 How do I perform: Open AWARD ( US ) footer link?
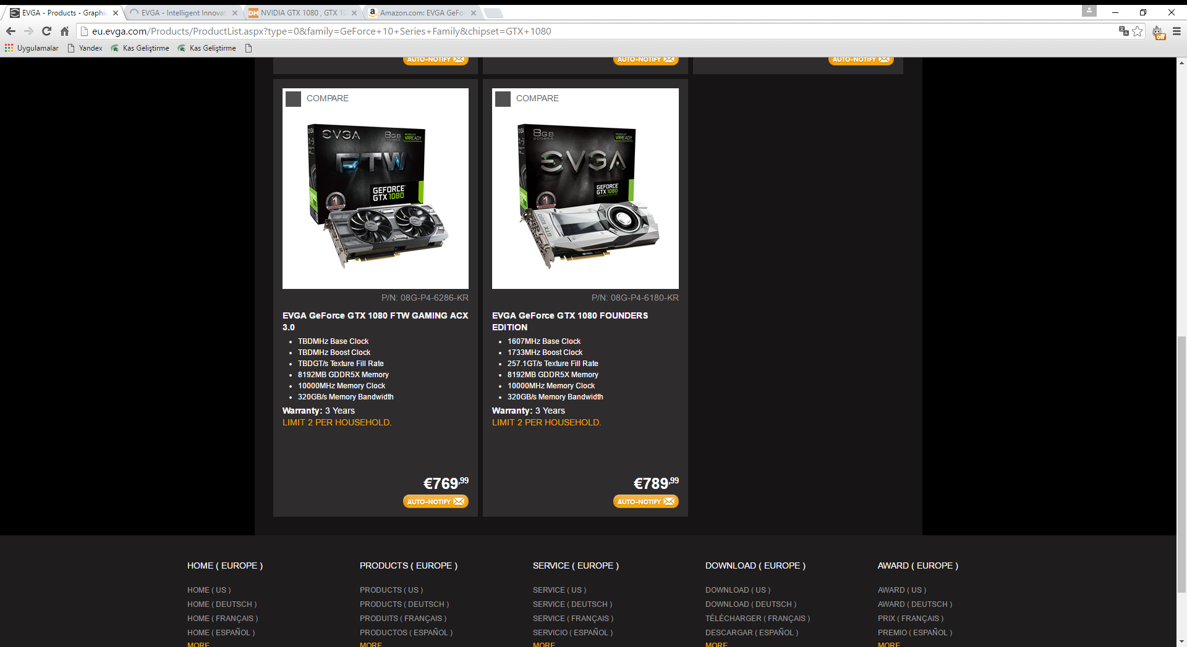click(902, 590)
